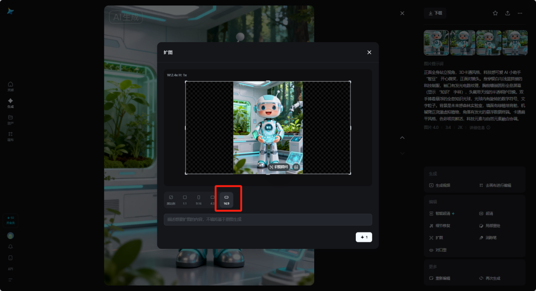Click the 生成视频 generate video option
536x291 pixels.
coord(443,185)
